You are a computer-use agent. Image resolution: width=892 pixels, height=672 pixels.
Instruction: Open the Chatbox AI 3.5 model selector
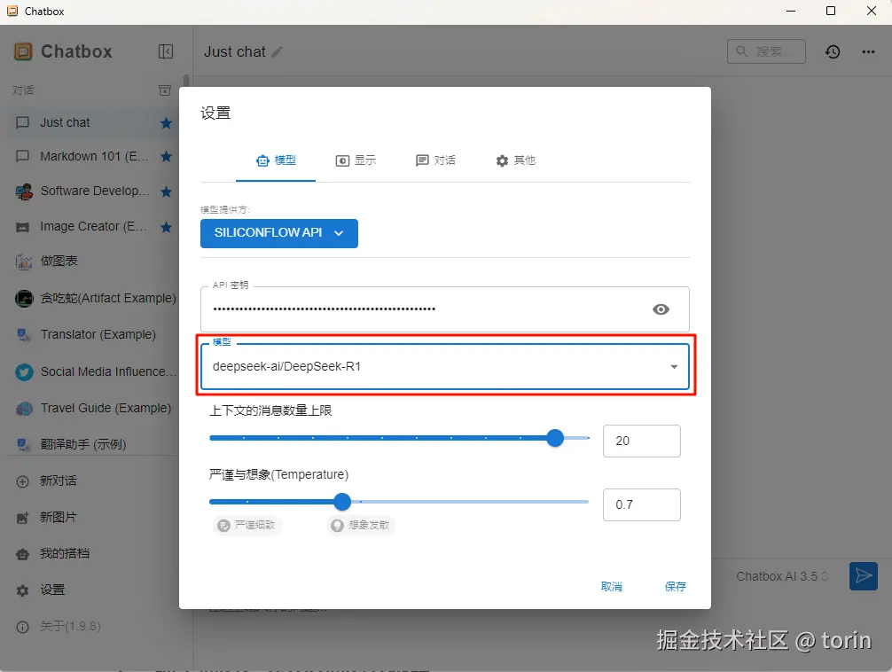[x=782, y=576]
